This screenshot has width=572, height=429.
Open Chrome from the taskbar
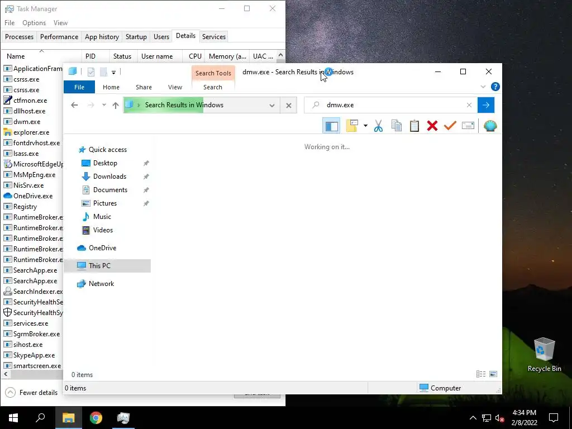tap(96, 418)
